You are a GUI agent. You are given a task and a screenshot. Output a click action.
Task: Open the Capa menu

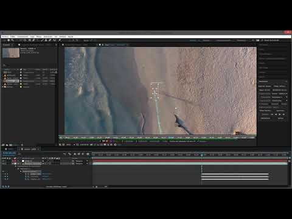click(x=32, y=36)
